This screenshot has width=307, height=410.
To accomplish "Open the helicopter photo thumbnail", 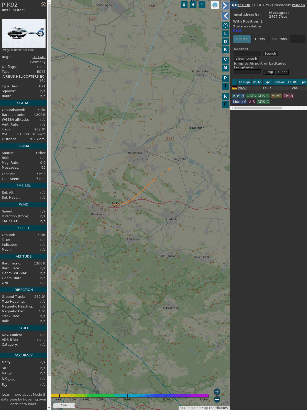I will (x=24, y=33).
